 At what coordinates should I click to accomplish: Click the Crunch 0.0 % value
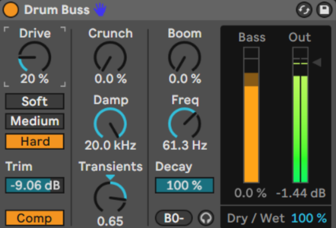[110, 79]
